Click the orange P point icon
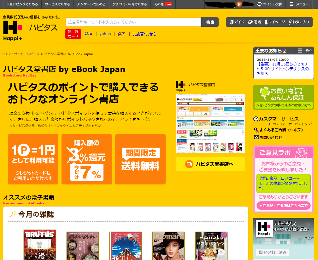 (239, 4)
